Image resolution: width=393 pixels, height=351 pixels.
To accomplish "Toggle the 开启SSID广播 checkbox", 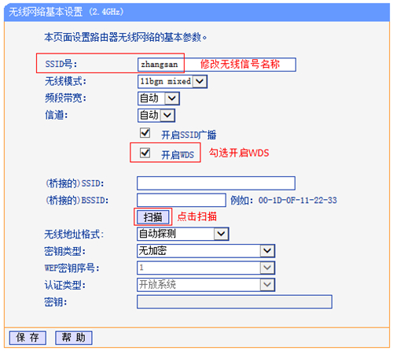I will coord(145,133).
